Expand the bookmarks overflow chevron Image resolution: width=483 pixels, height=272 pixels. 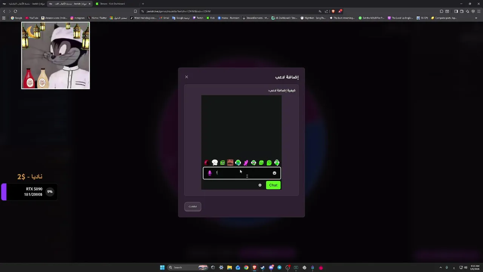pos(476,18)
